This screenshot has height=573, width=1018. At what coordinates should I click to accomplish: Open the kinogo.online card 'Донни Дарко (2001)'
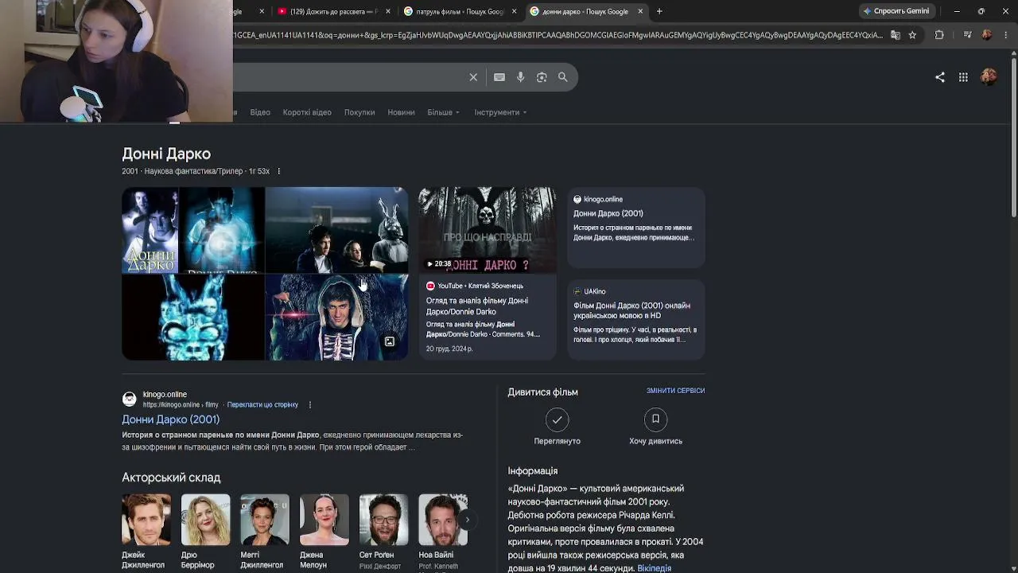(635, 228)
